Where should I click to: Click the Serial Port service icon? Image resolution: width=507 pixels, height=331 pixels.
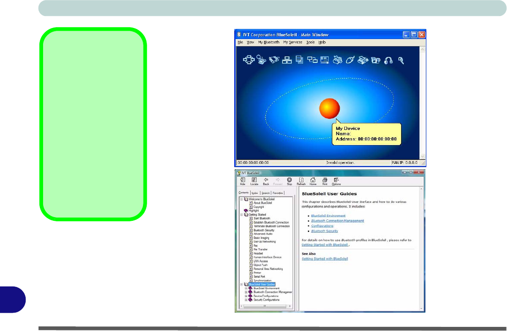(x=274, y=60)
